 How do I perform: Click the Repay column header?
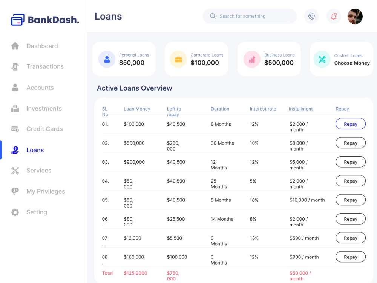pos(342,109)
